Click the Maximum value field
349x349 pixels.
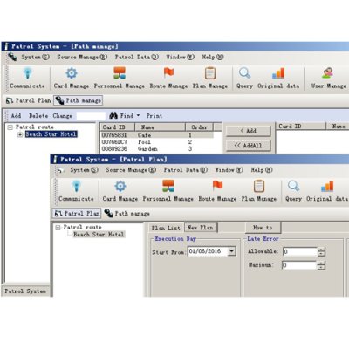point(299,265)
